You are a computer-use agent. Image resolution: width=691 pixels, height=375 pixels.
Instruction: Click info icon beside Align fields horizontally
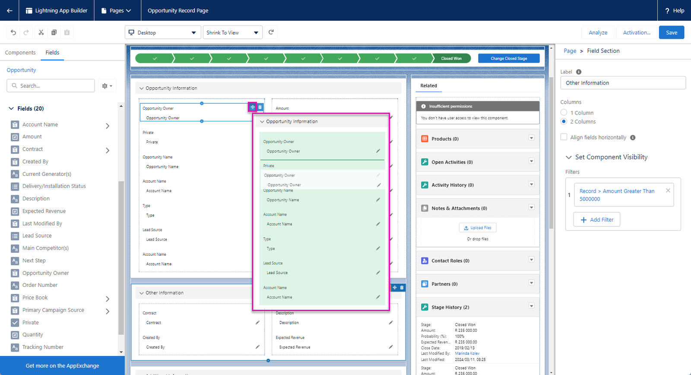pyautogui.click(x=633, y=137)
